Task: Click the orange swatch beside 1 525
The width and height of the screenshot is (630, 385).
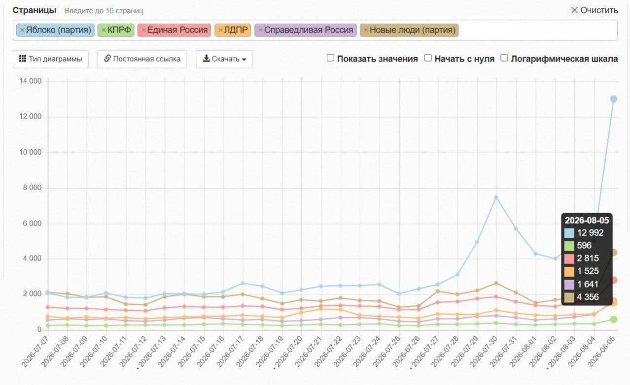Action: point(570,271)
